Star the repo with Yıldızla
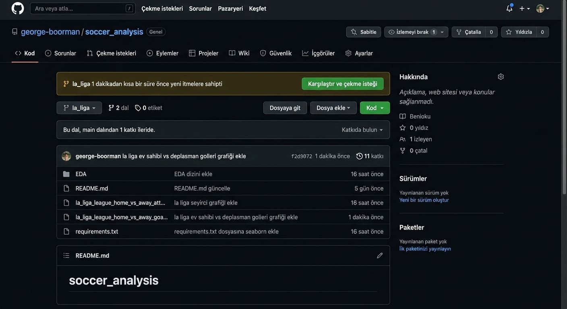The width and height of the screenshot is (567, 309). [x=519, y=32]
